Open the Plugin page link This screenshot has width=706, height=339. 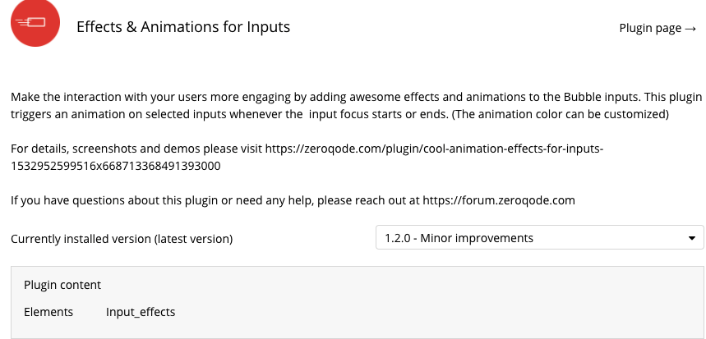point(658,28)
